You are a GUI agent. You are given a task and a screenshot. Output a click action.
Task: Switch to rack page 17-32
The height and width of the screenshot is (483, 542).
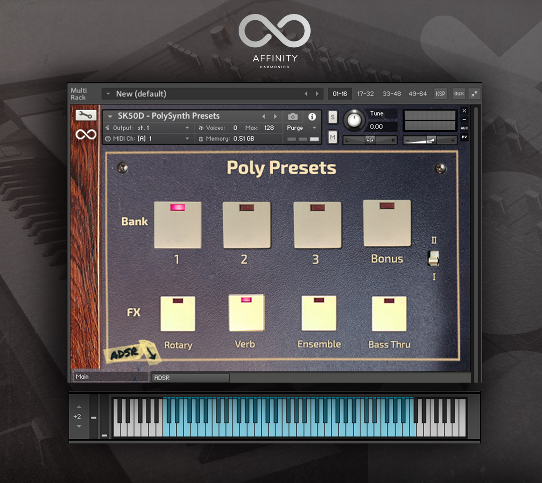click(x=365, y=94)
